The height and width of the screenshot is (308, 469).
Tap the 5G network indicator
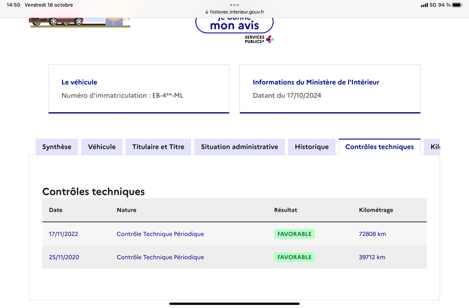tap(433, 5)
